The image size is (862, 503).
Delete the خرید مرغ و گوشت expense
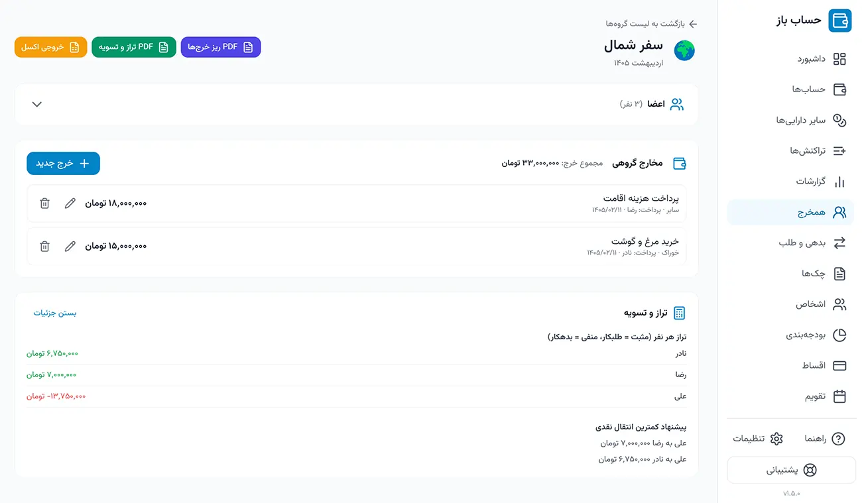[x=44, y=247]
